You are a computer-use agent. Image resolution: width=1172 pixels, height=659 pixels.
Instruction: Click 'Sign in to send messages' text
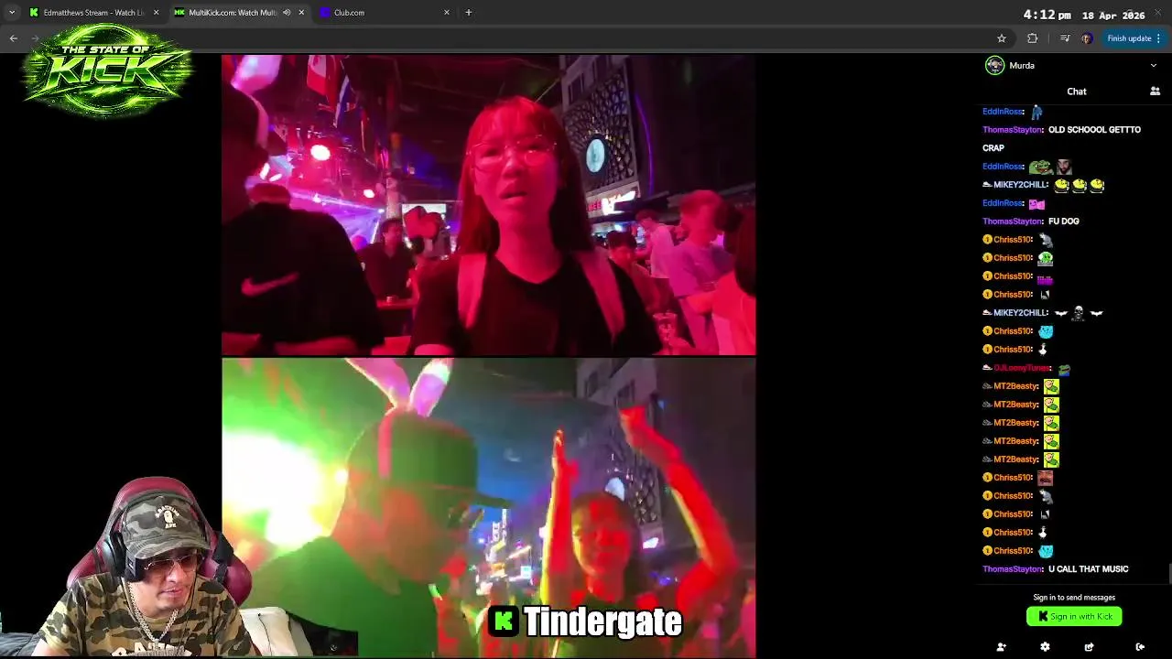point(1074,598)
